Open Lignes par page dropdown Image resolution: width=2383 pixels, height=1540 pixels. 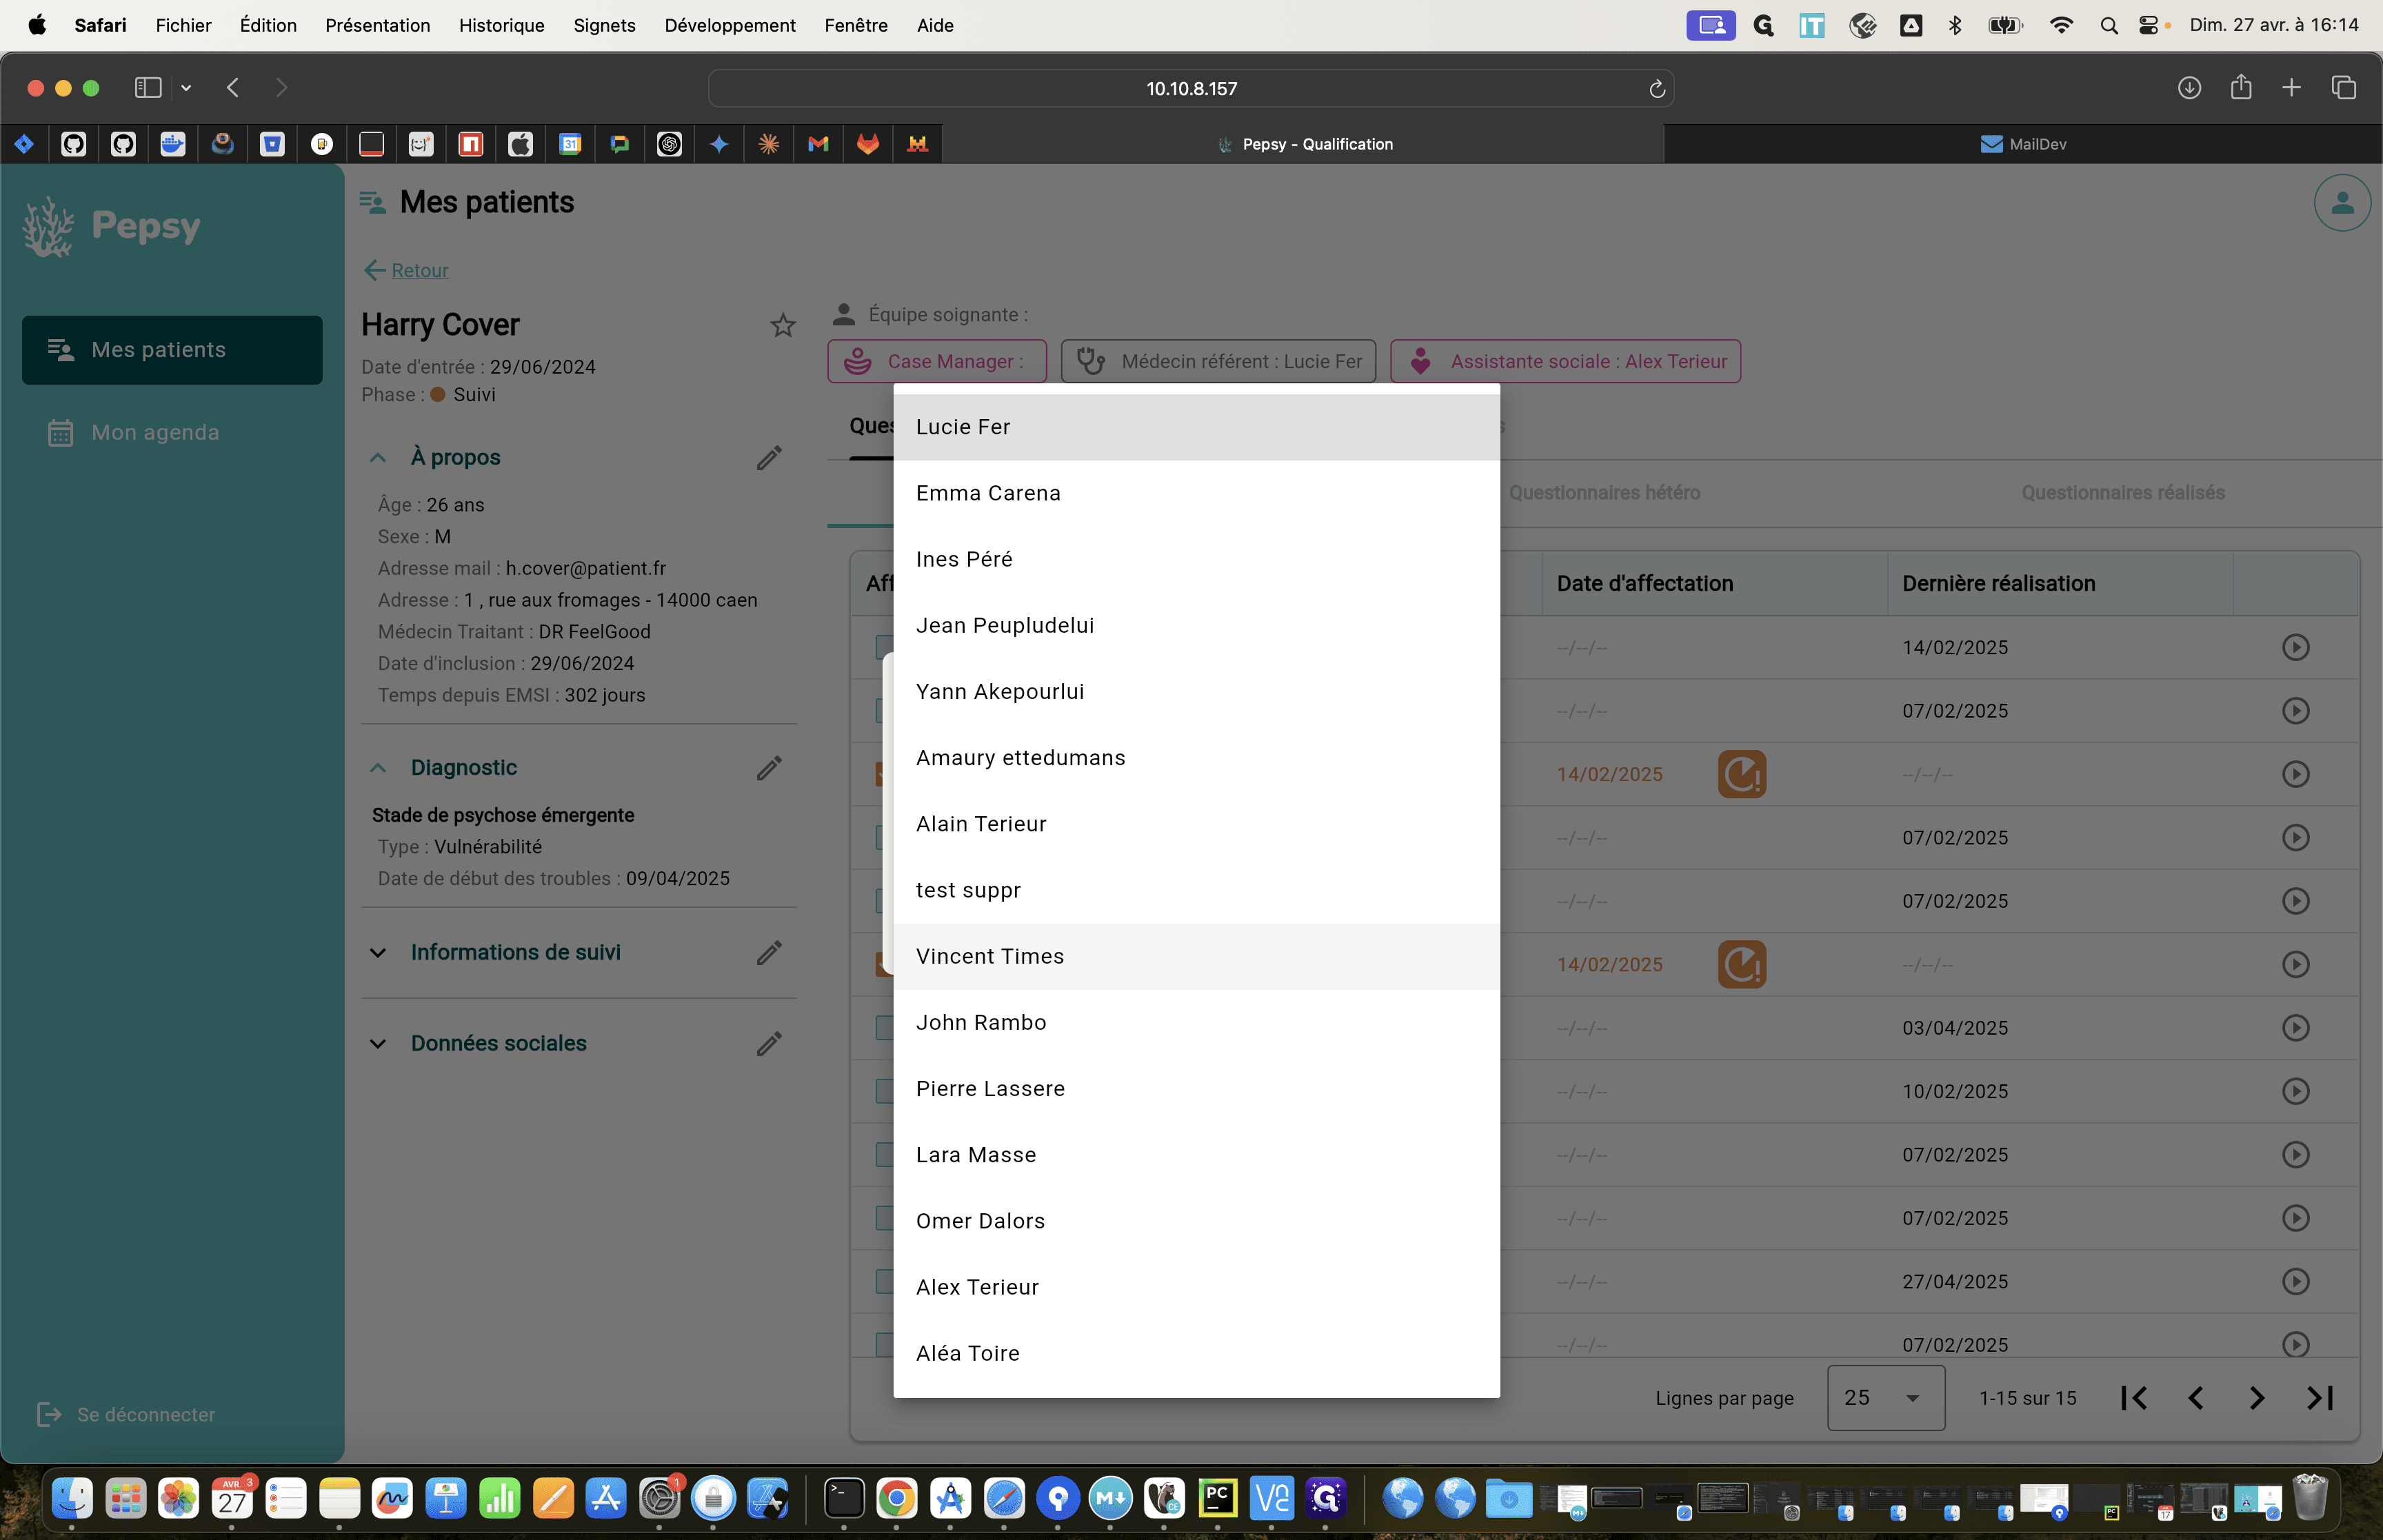(1886, 1398)
